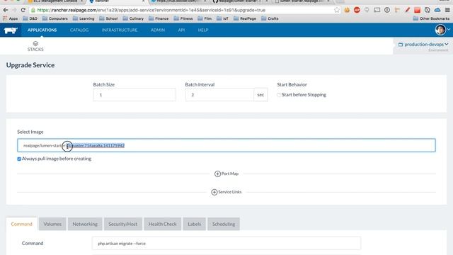
Task: Switch to the Health Check tab
Action: coord(162,224)
